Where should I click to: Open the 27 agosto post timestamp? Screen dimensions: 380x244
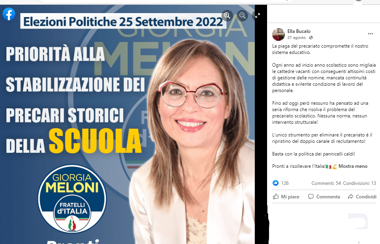click(296, 38)
